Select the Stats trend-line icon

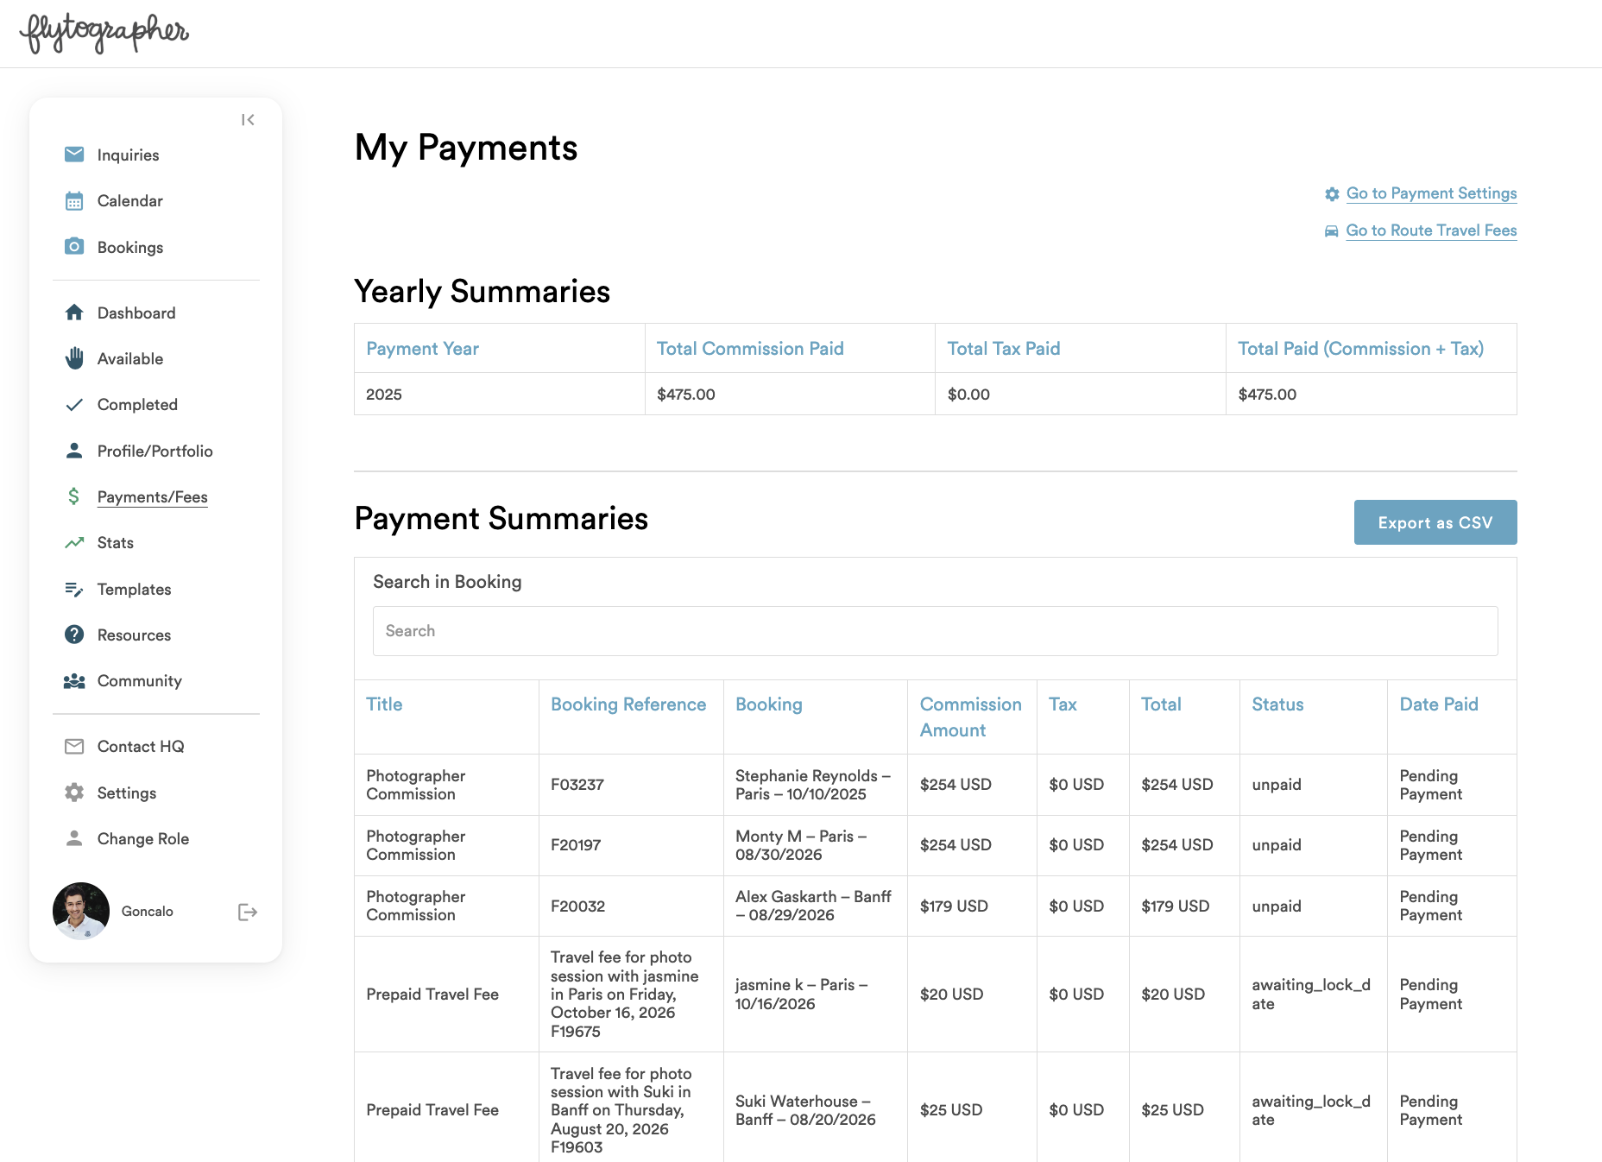coord(74,543)
